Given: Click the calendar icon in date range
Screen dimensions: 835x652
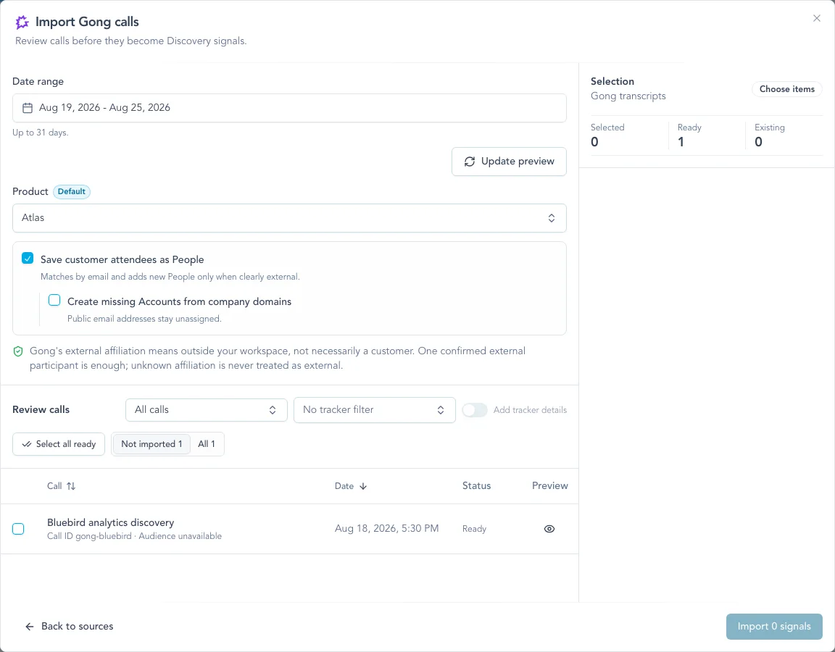Looking at the screenshot, I should click(27, 108).
